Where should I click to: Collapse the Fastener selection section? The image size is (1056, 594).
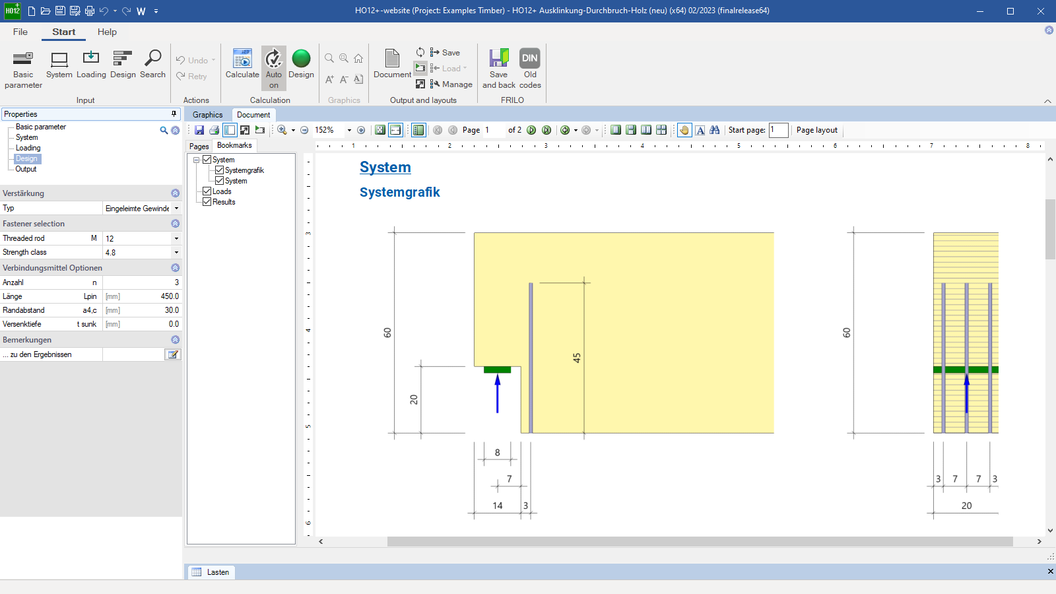tap(175, 224)
